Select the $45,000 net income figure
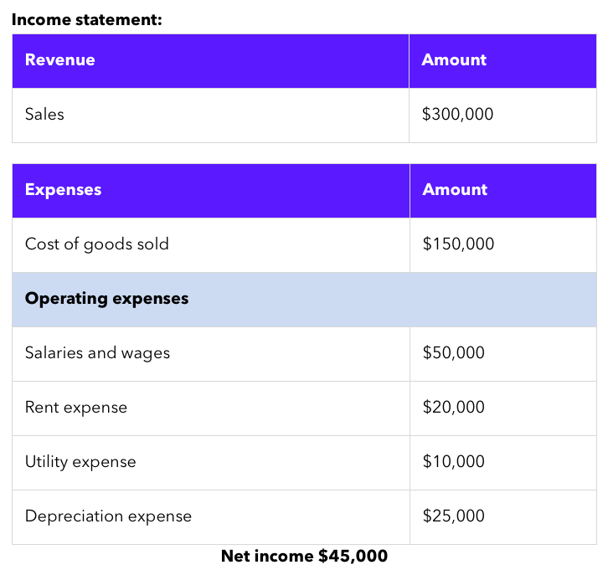This screenshot has width=608, height=575. (x=353, y=556)
